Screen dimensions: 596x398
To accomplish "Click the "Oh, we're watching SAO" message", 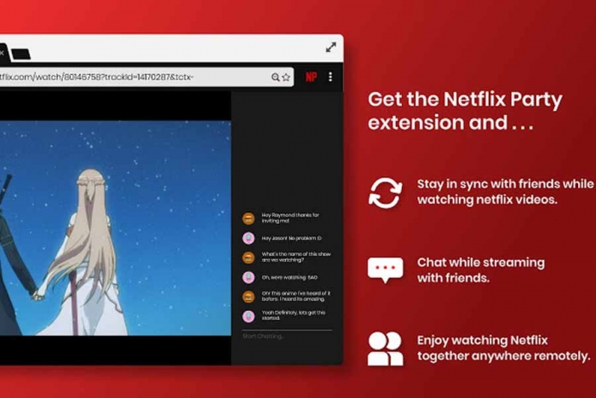I will (x=289, y=277).
